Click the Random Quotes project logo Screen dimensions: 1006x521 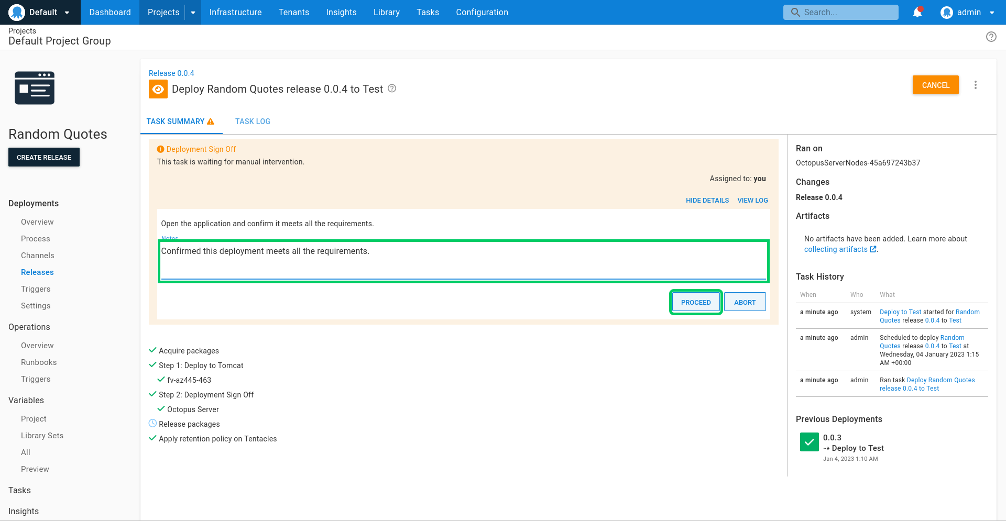[35, 88]
